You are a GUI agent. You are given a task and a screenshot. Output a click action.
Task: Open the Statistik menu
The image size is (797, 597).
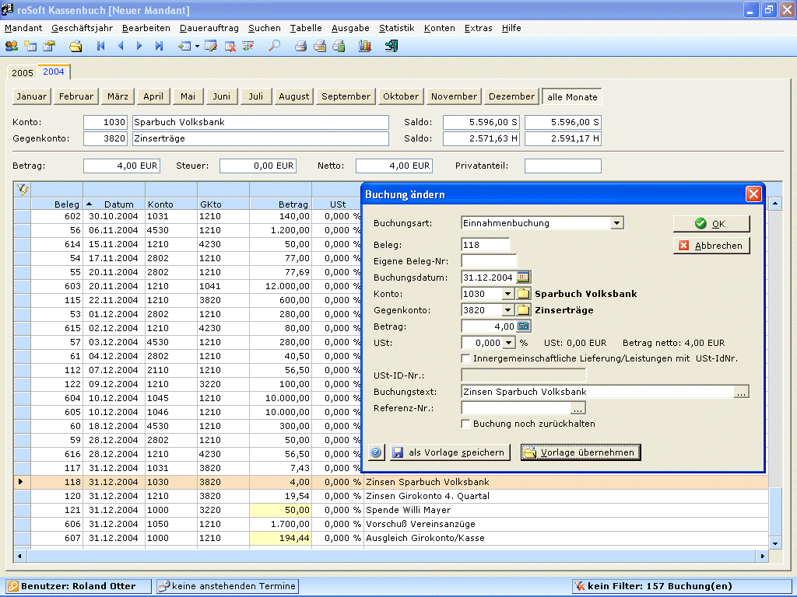click(396, 28)
